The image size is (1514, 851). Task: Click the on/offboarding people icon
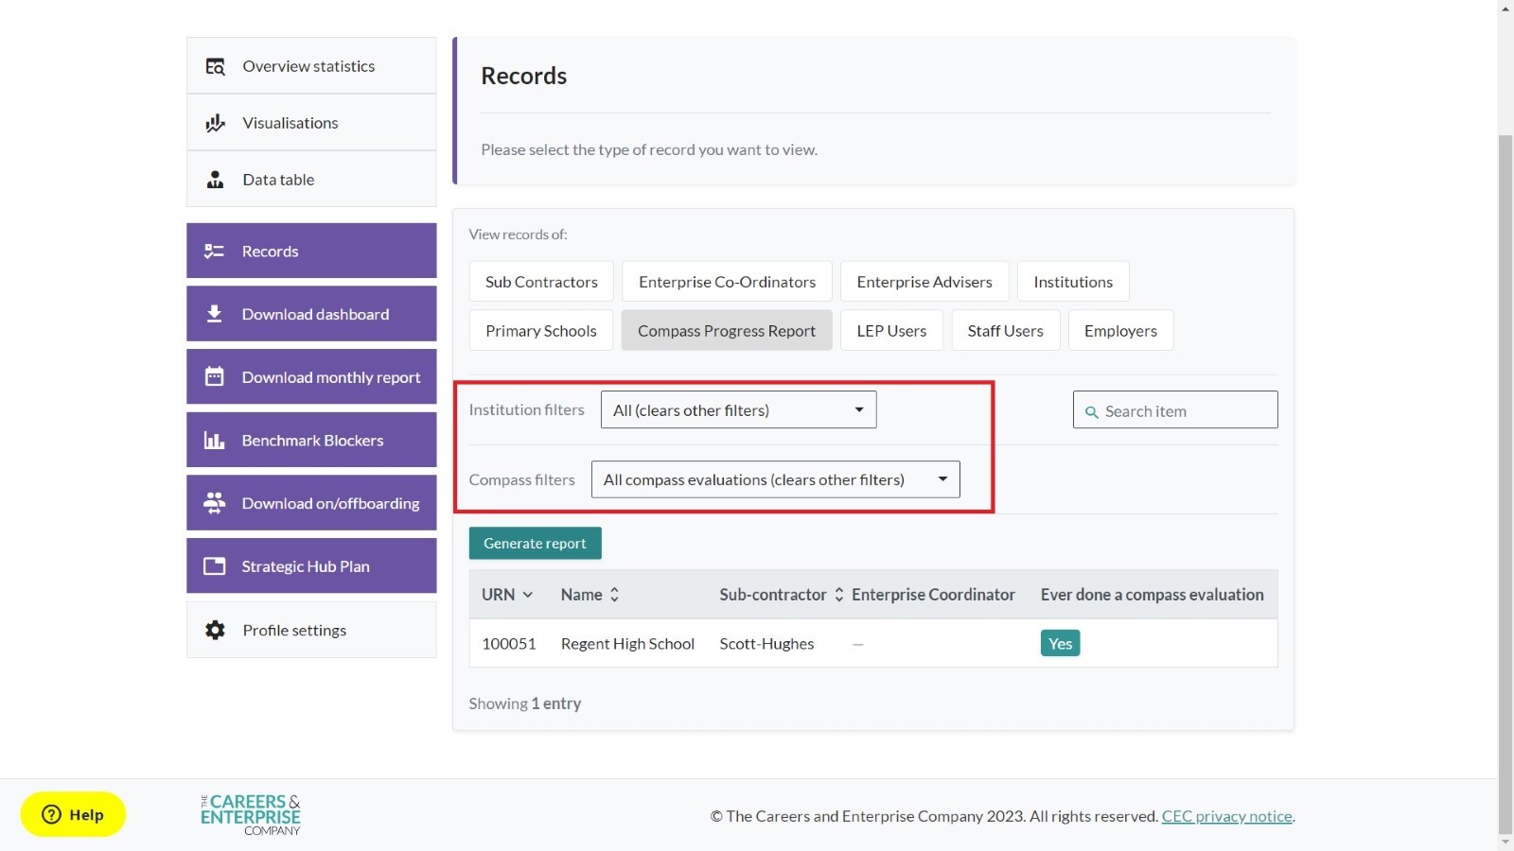(x=215, y=503)
